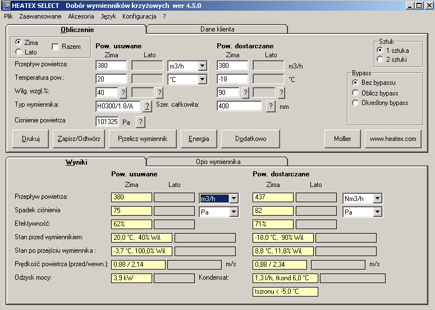Viewport: 435px width, 310px height.
Task: Open the m3/h airflow unit dropdown in input
Action: click(x=202, y=66)
